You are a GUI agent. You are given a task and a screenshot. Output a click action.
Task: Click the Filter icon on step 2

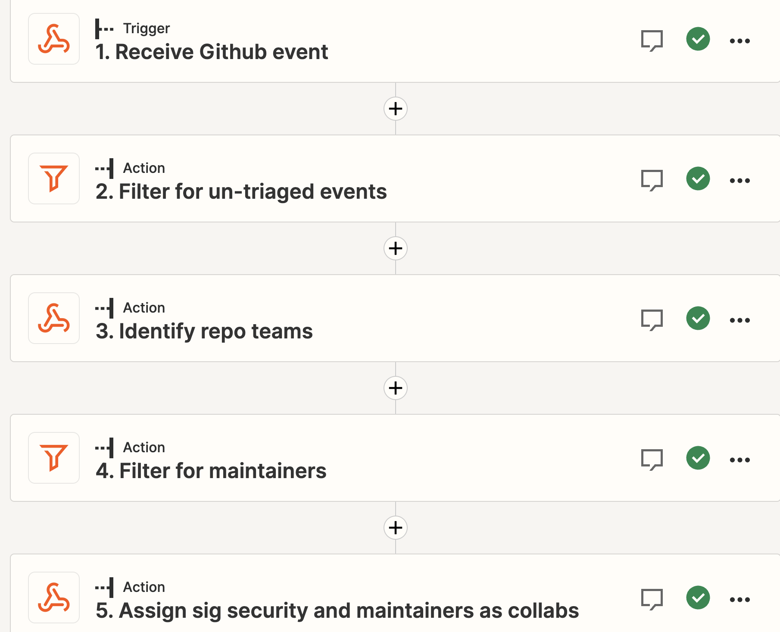[x=53, y=178]
